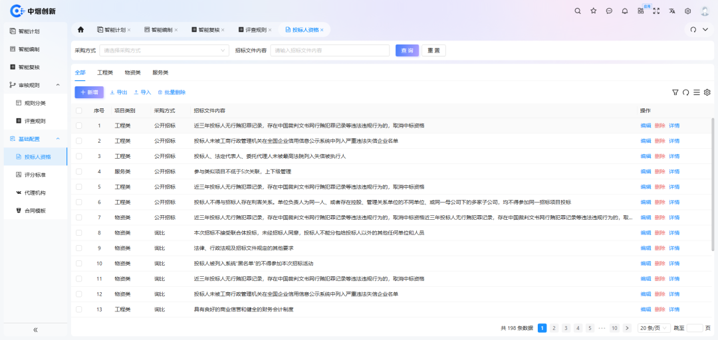Open 规则分类 in the sidebar
This screenshot has height=340, width=718.
click(35, 103)
